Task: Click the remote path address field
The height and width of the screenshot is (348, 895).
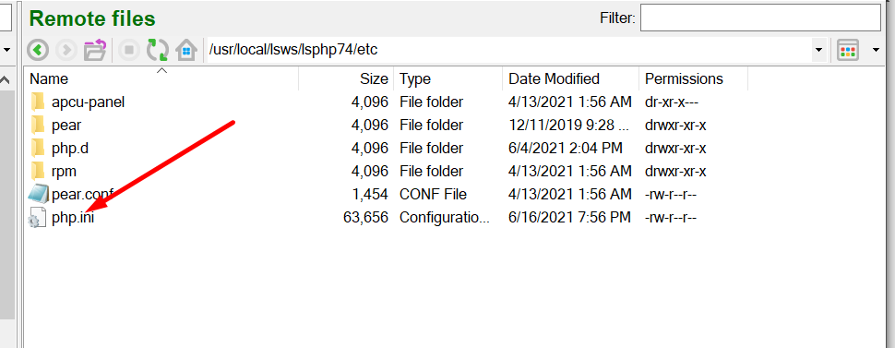Action: (x=509, y=50)
